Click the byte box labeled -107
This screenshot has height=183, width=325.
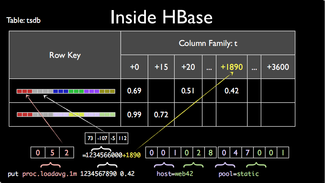[x=102, y=138]
